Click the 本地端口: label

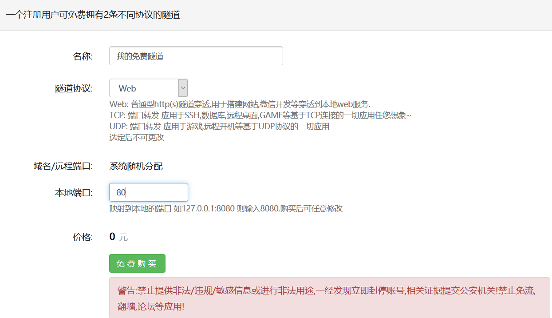click(74, 193)
